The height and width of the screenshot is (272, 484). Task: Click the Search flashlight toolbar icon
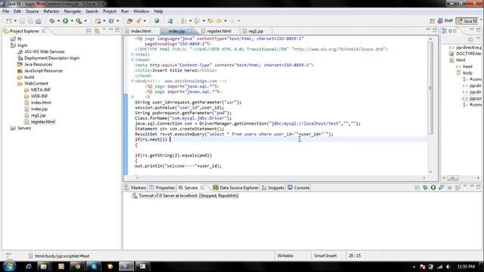point(139,21)
